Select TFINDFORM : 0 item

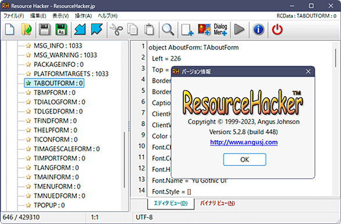55,120
